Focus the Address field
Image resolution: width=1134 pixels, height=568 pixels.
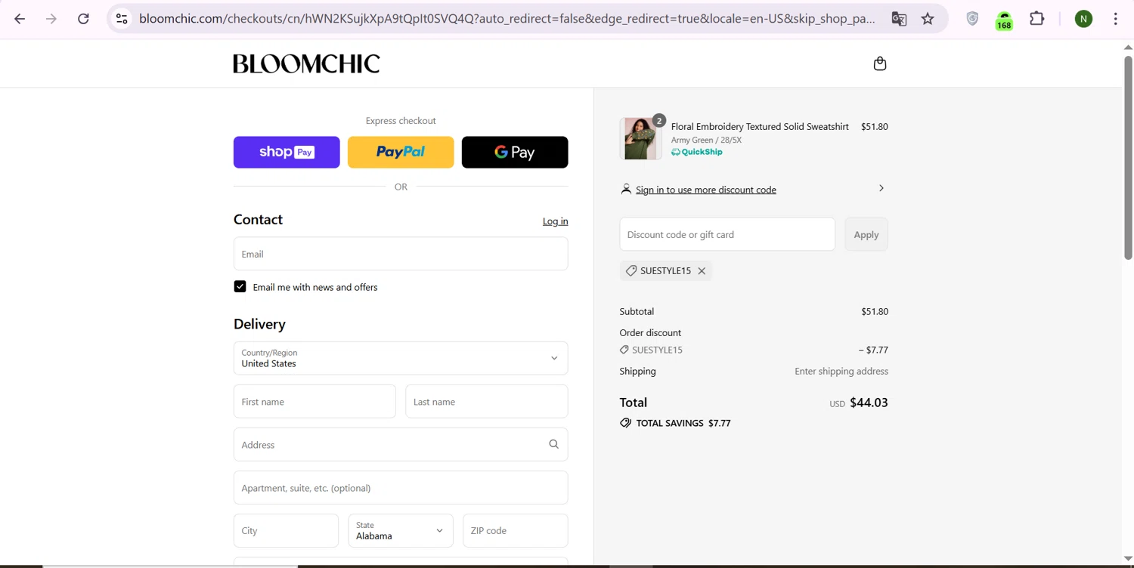401,444
